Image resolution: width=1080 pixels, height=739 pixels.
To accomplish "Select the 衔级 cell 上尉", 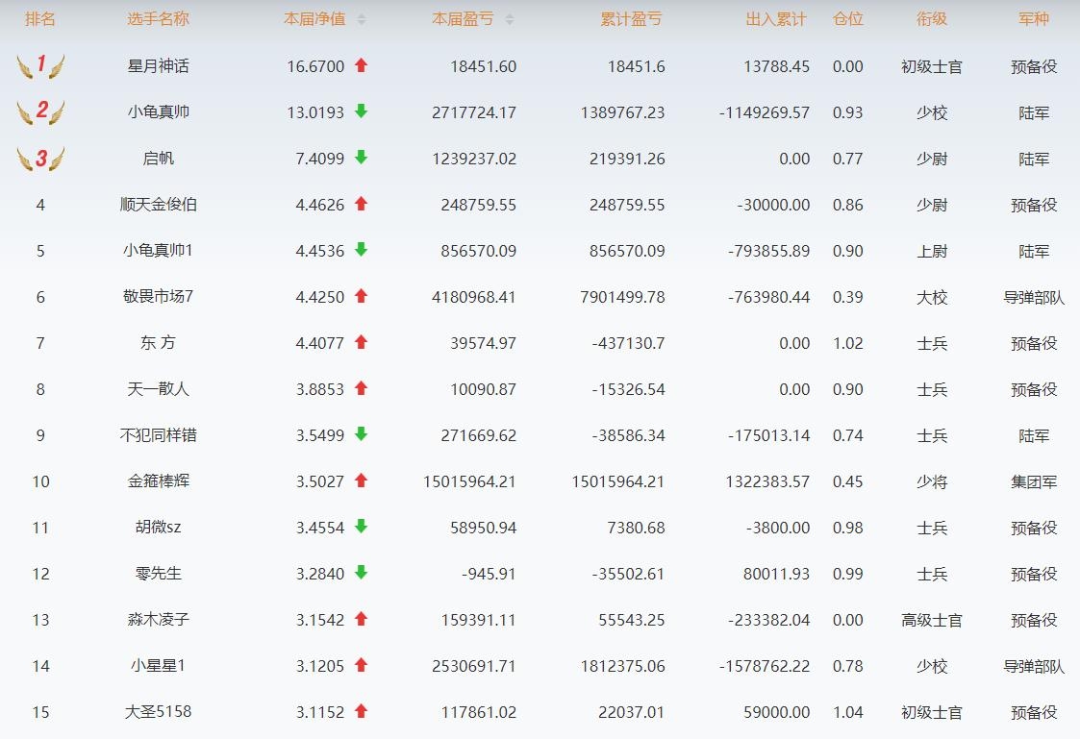I will point(932,251).
